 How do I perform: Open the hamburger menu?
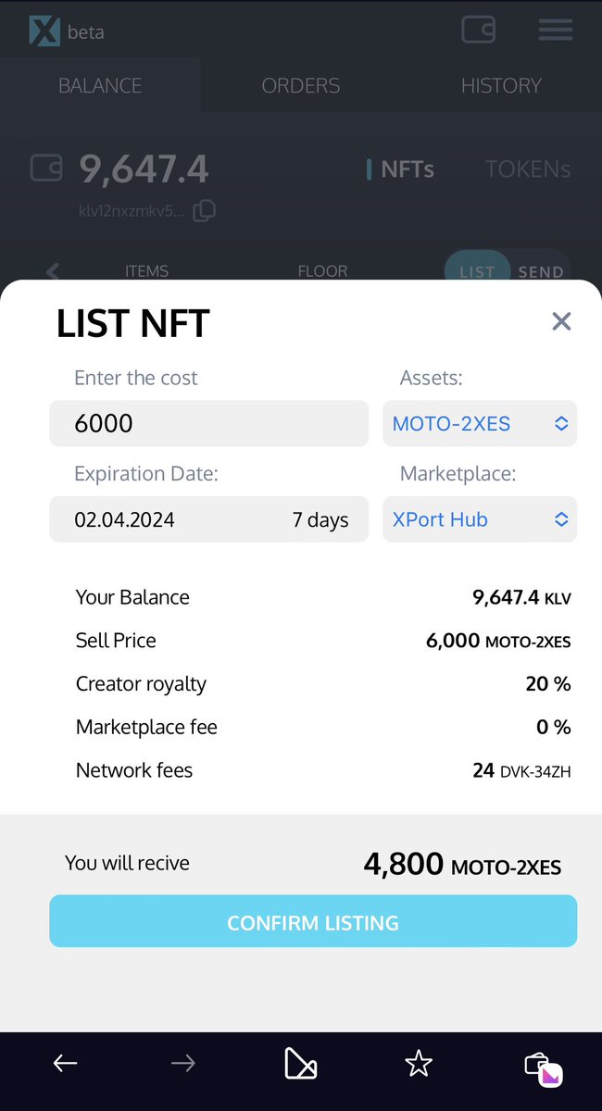coord(556,30)
